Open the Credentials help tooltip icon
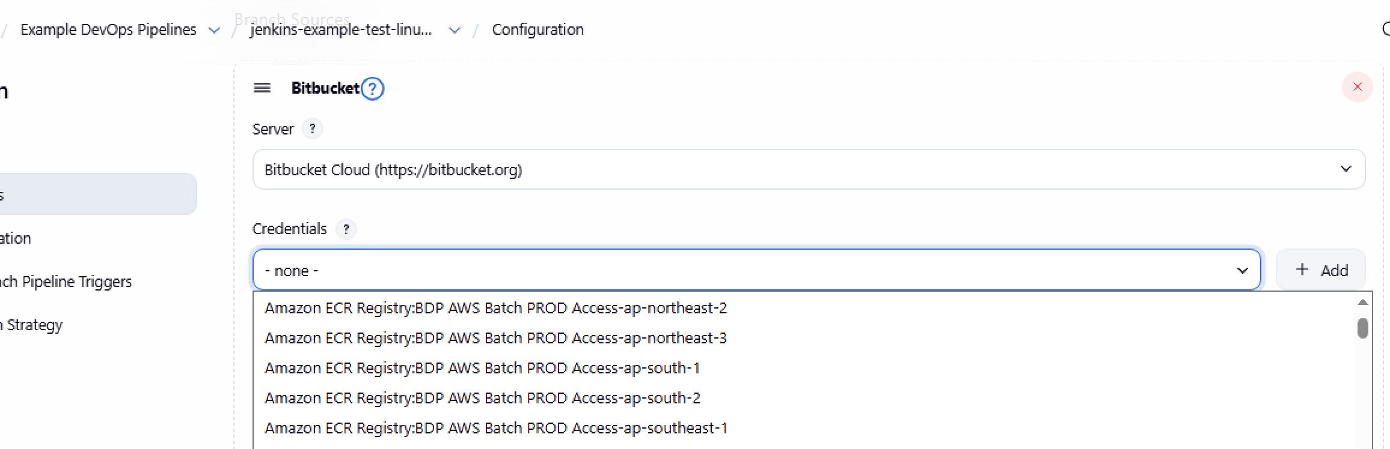The image size is (1390, 449). tap(346, 229)
